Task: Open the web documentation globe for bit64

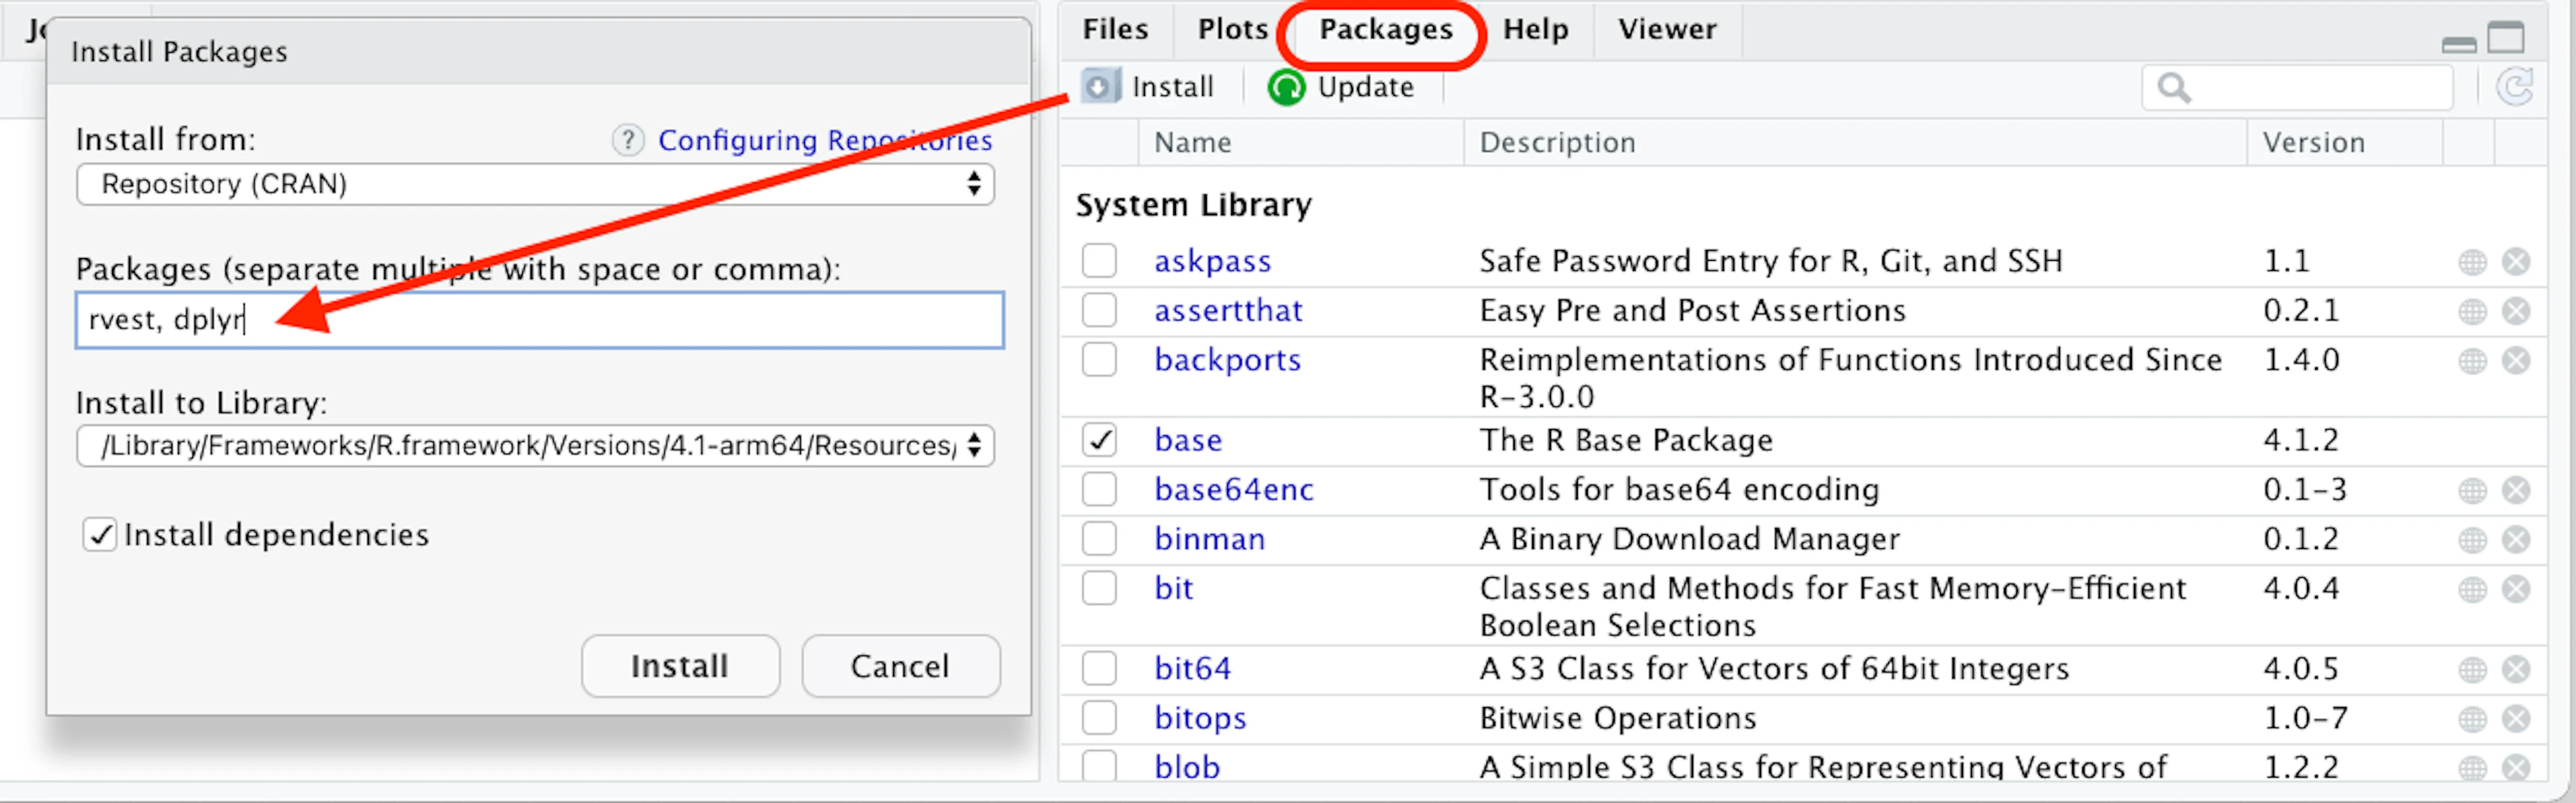Action: click(2472, 669)
